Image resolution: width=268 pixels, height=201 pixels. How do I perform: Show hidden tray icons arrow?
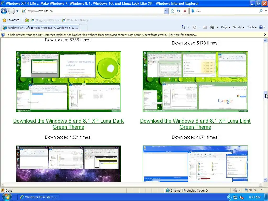click(229, 197)
